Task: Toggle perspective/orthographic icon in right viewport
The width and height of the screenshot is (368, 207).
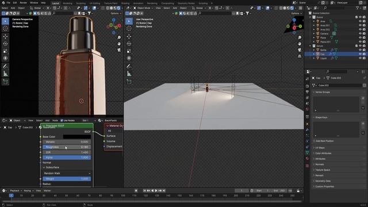Action: point(300,56)
